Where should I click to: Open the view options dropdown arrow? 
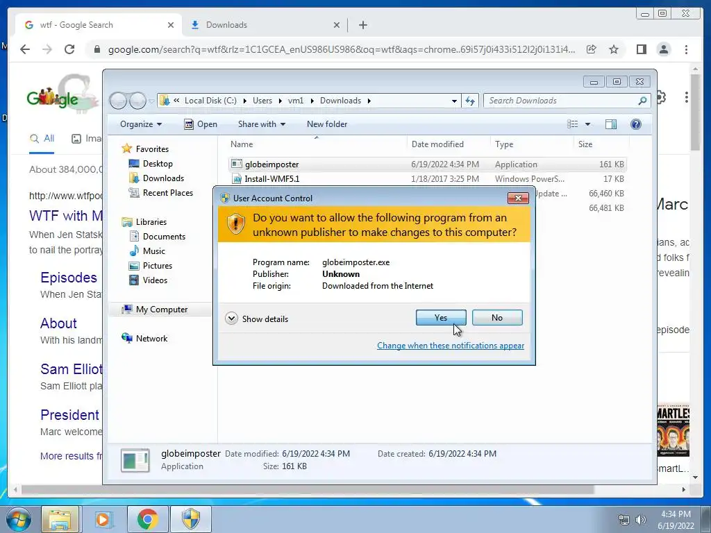(587, 124)
